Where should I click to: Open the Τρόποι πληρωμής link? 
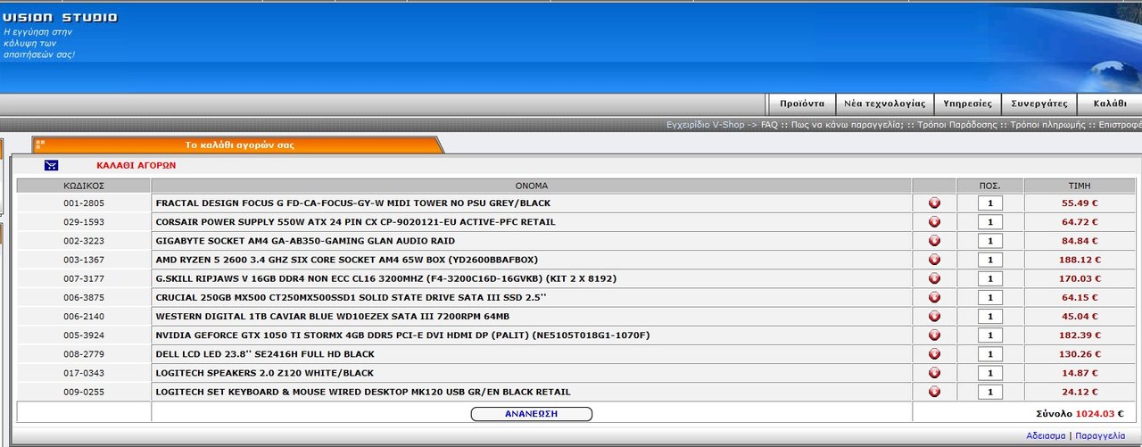1047,125
